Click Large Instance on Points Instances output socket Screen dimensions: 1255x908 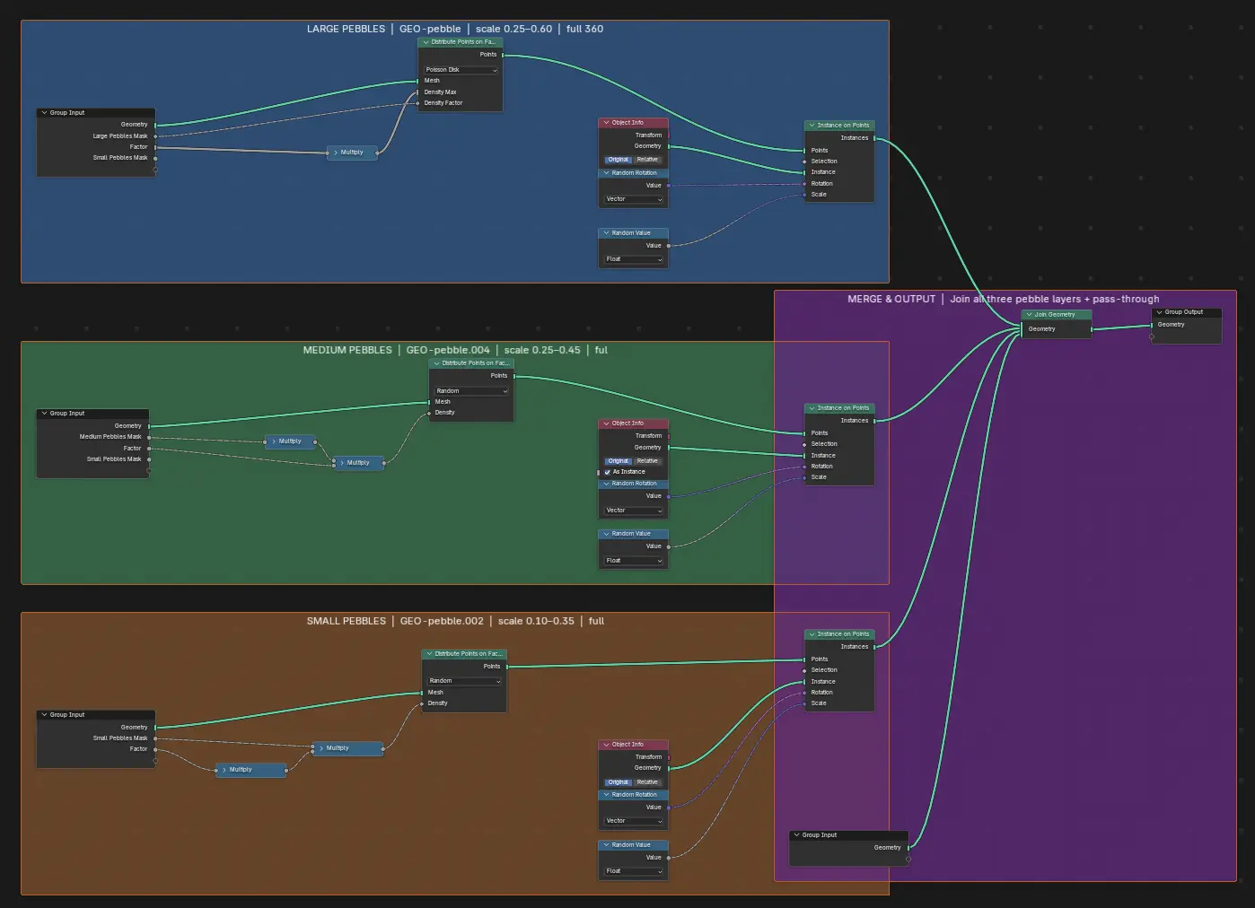[874, 138]
